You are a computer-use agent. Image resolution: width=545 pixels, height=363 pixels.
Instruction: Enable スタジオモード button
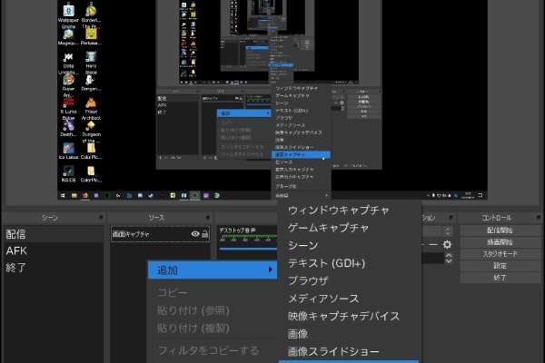click(500, 254)
